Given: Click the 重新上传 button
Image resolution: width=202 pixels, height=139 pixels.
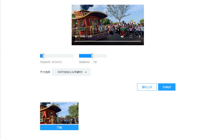Looking at the screenshot, I should (x=147, y=87).
